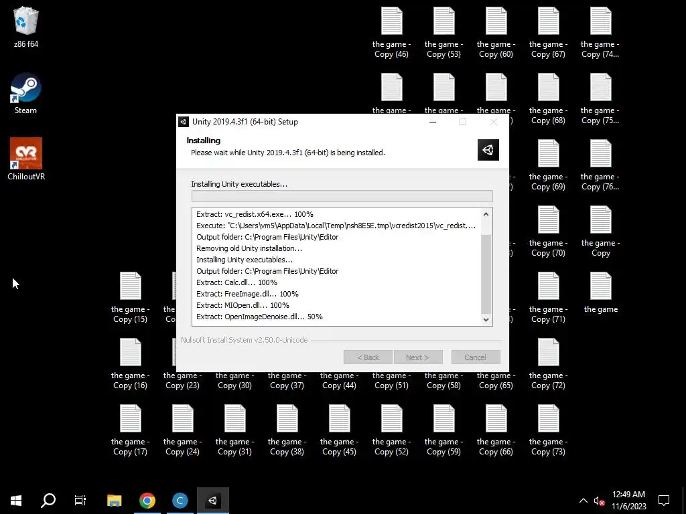686x514 pixels.
Task: Select 'the game - Copy (52)' file
Action: [x=391, y=430]
